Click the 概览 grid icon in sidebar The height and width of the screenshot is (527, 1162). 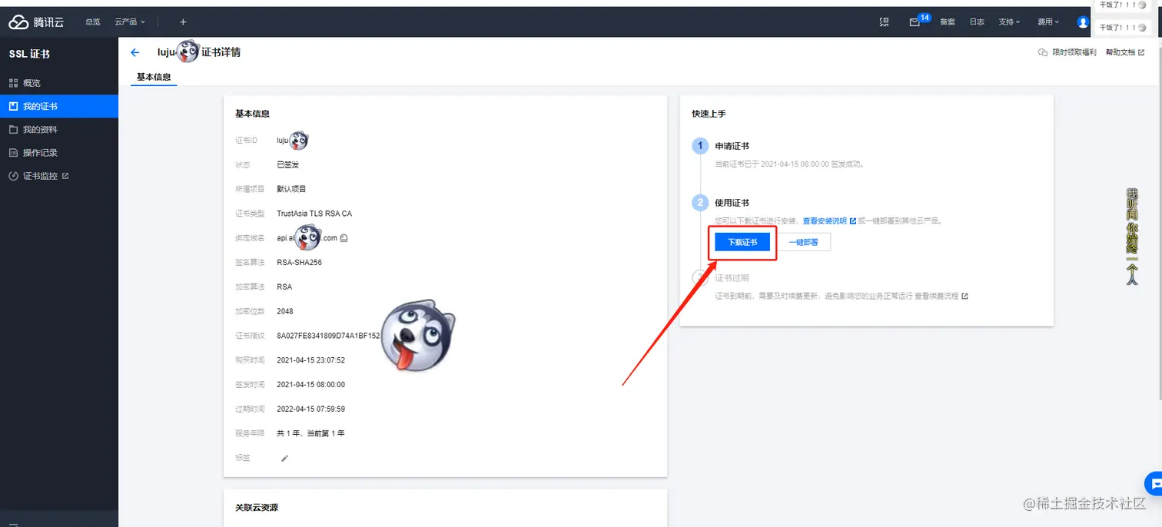(x=13, y=83)
